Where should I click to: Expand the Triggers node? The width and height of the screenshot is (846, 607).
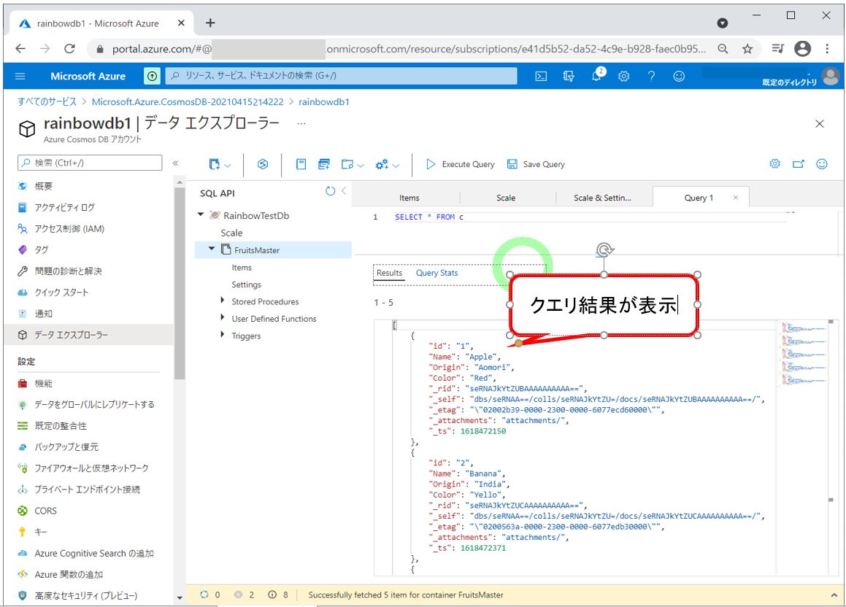223,335
